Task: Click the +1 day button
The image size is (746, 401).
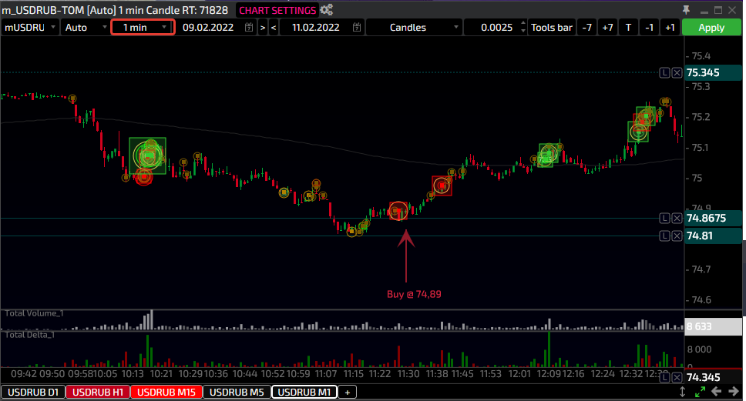Action: pyautogui.click(x=670, y=28)
